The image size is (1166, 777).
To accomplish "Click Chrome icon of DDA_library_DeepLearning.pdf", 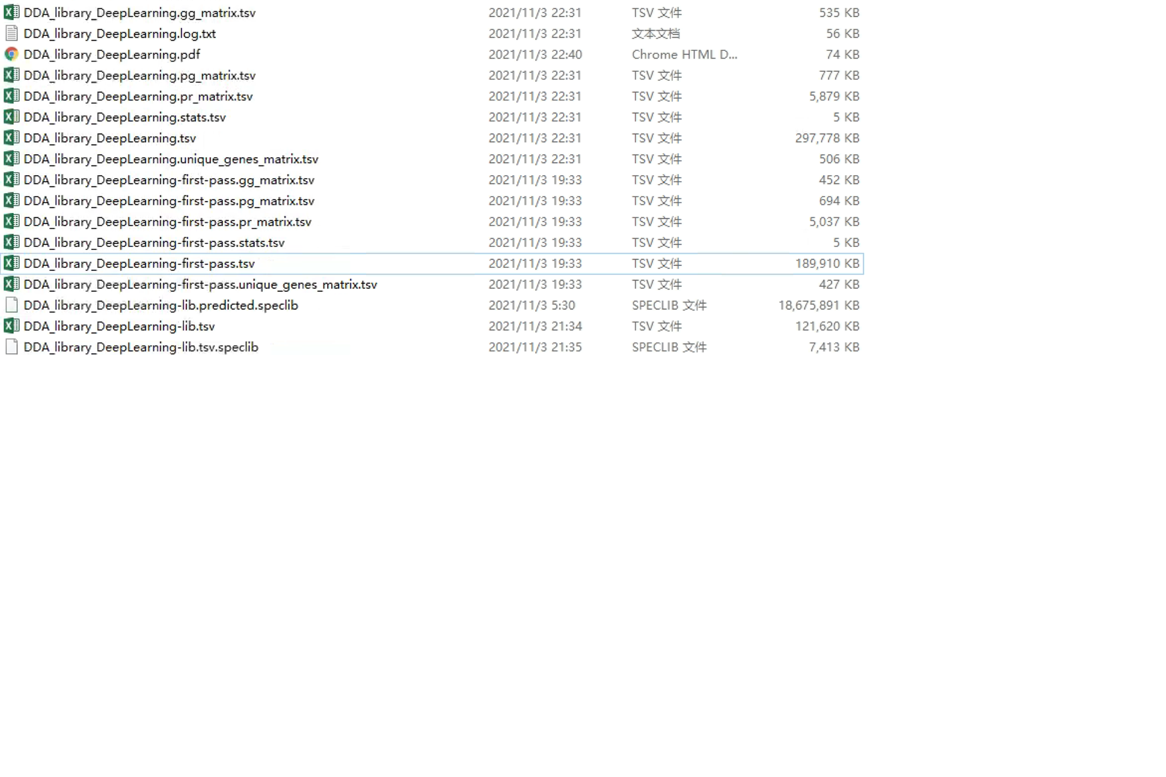I will click(x=11, y=55).
